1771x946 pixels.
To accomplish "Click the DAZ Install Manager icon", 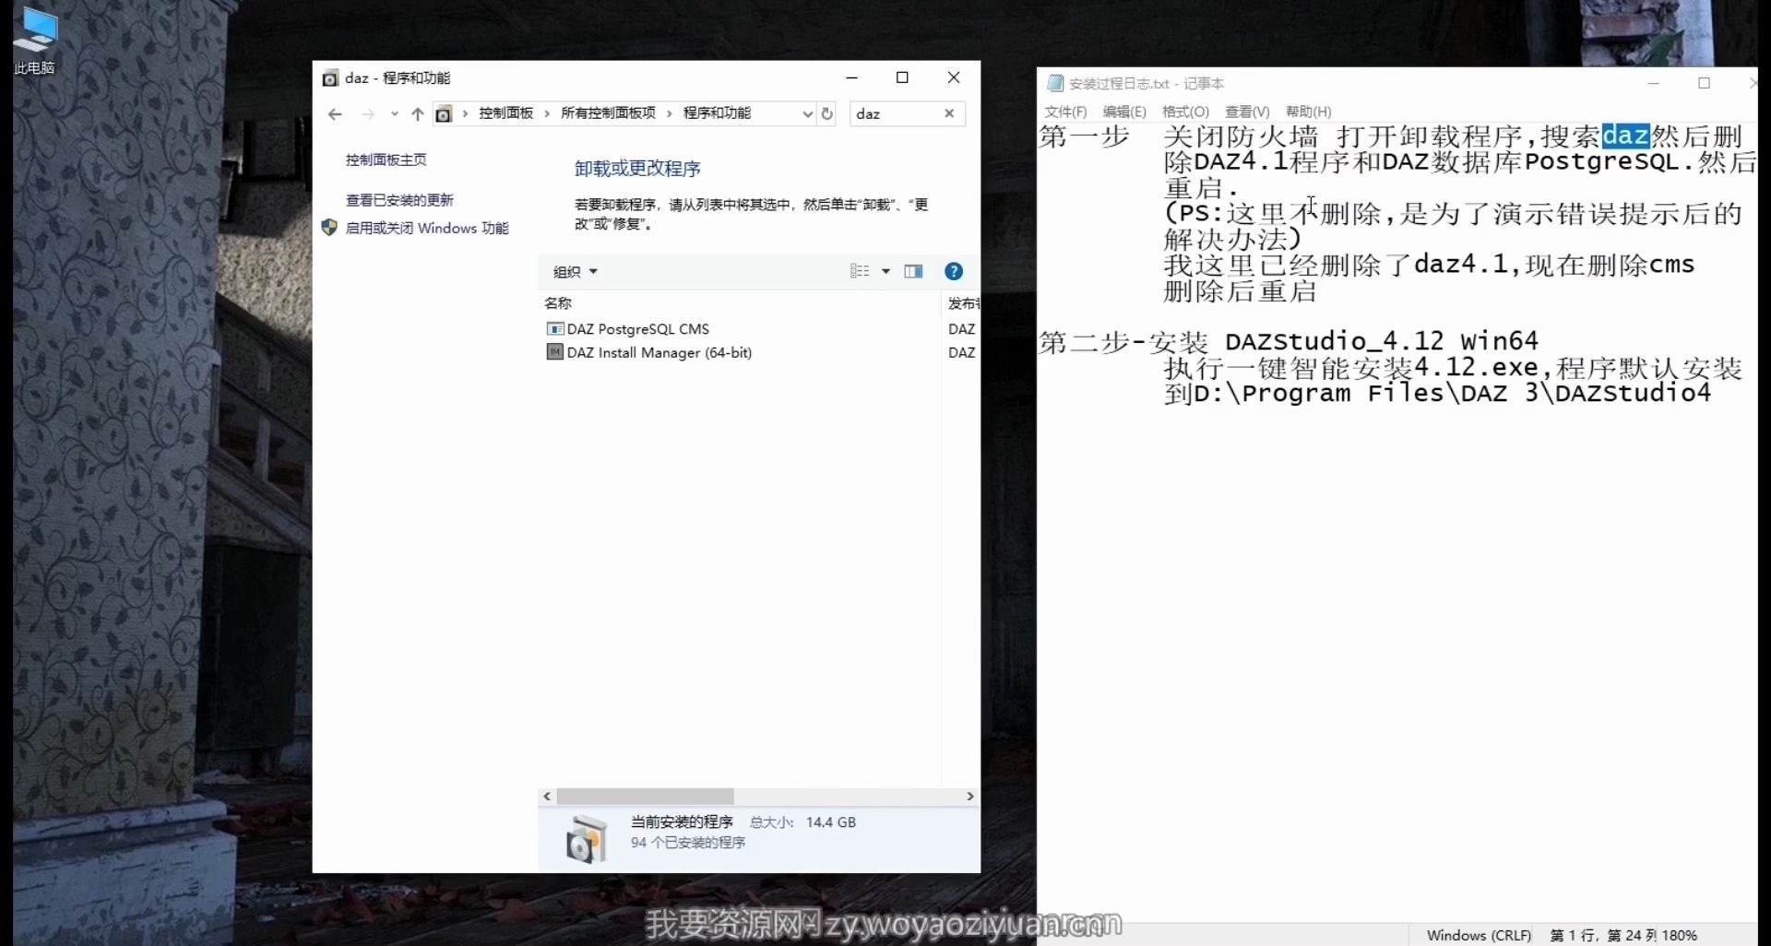I will coord(554,352).
